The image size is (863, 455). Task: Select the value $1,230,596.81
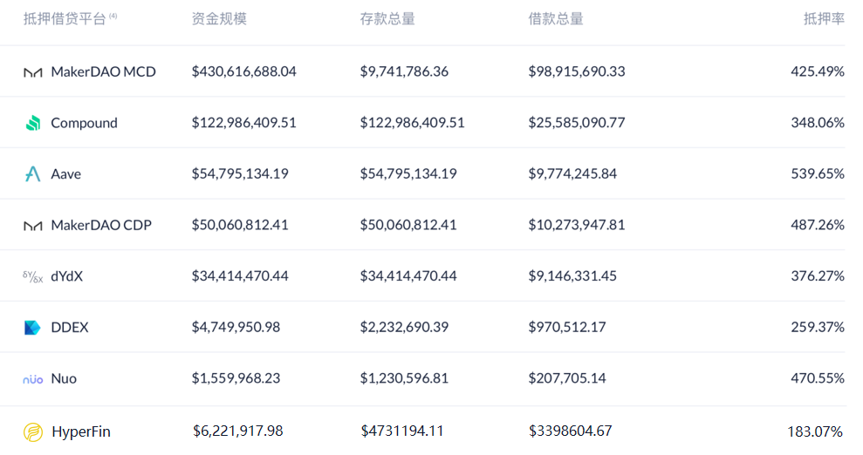click(404, 378)
